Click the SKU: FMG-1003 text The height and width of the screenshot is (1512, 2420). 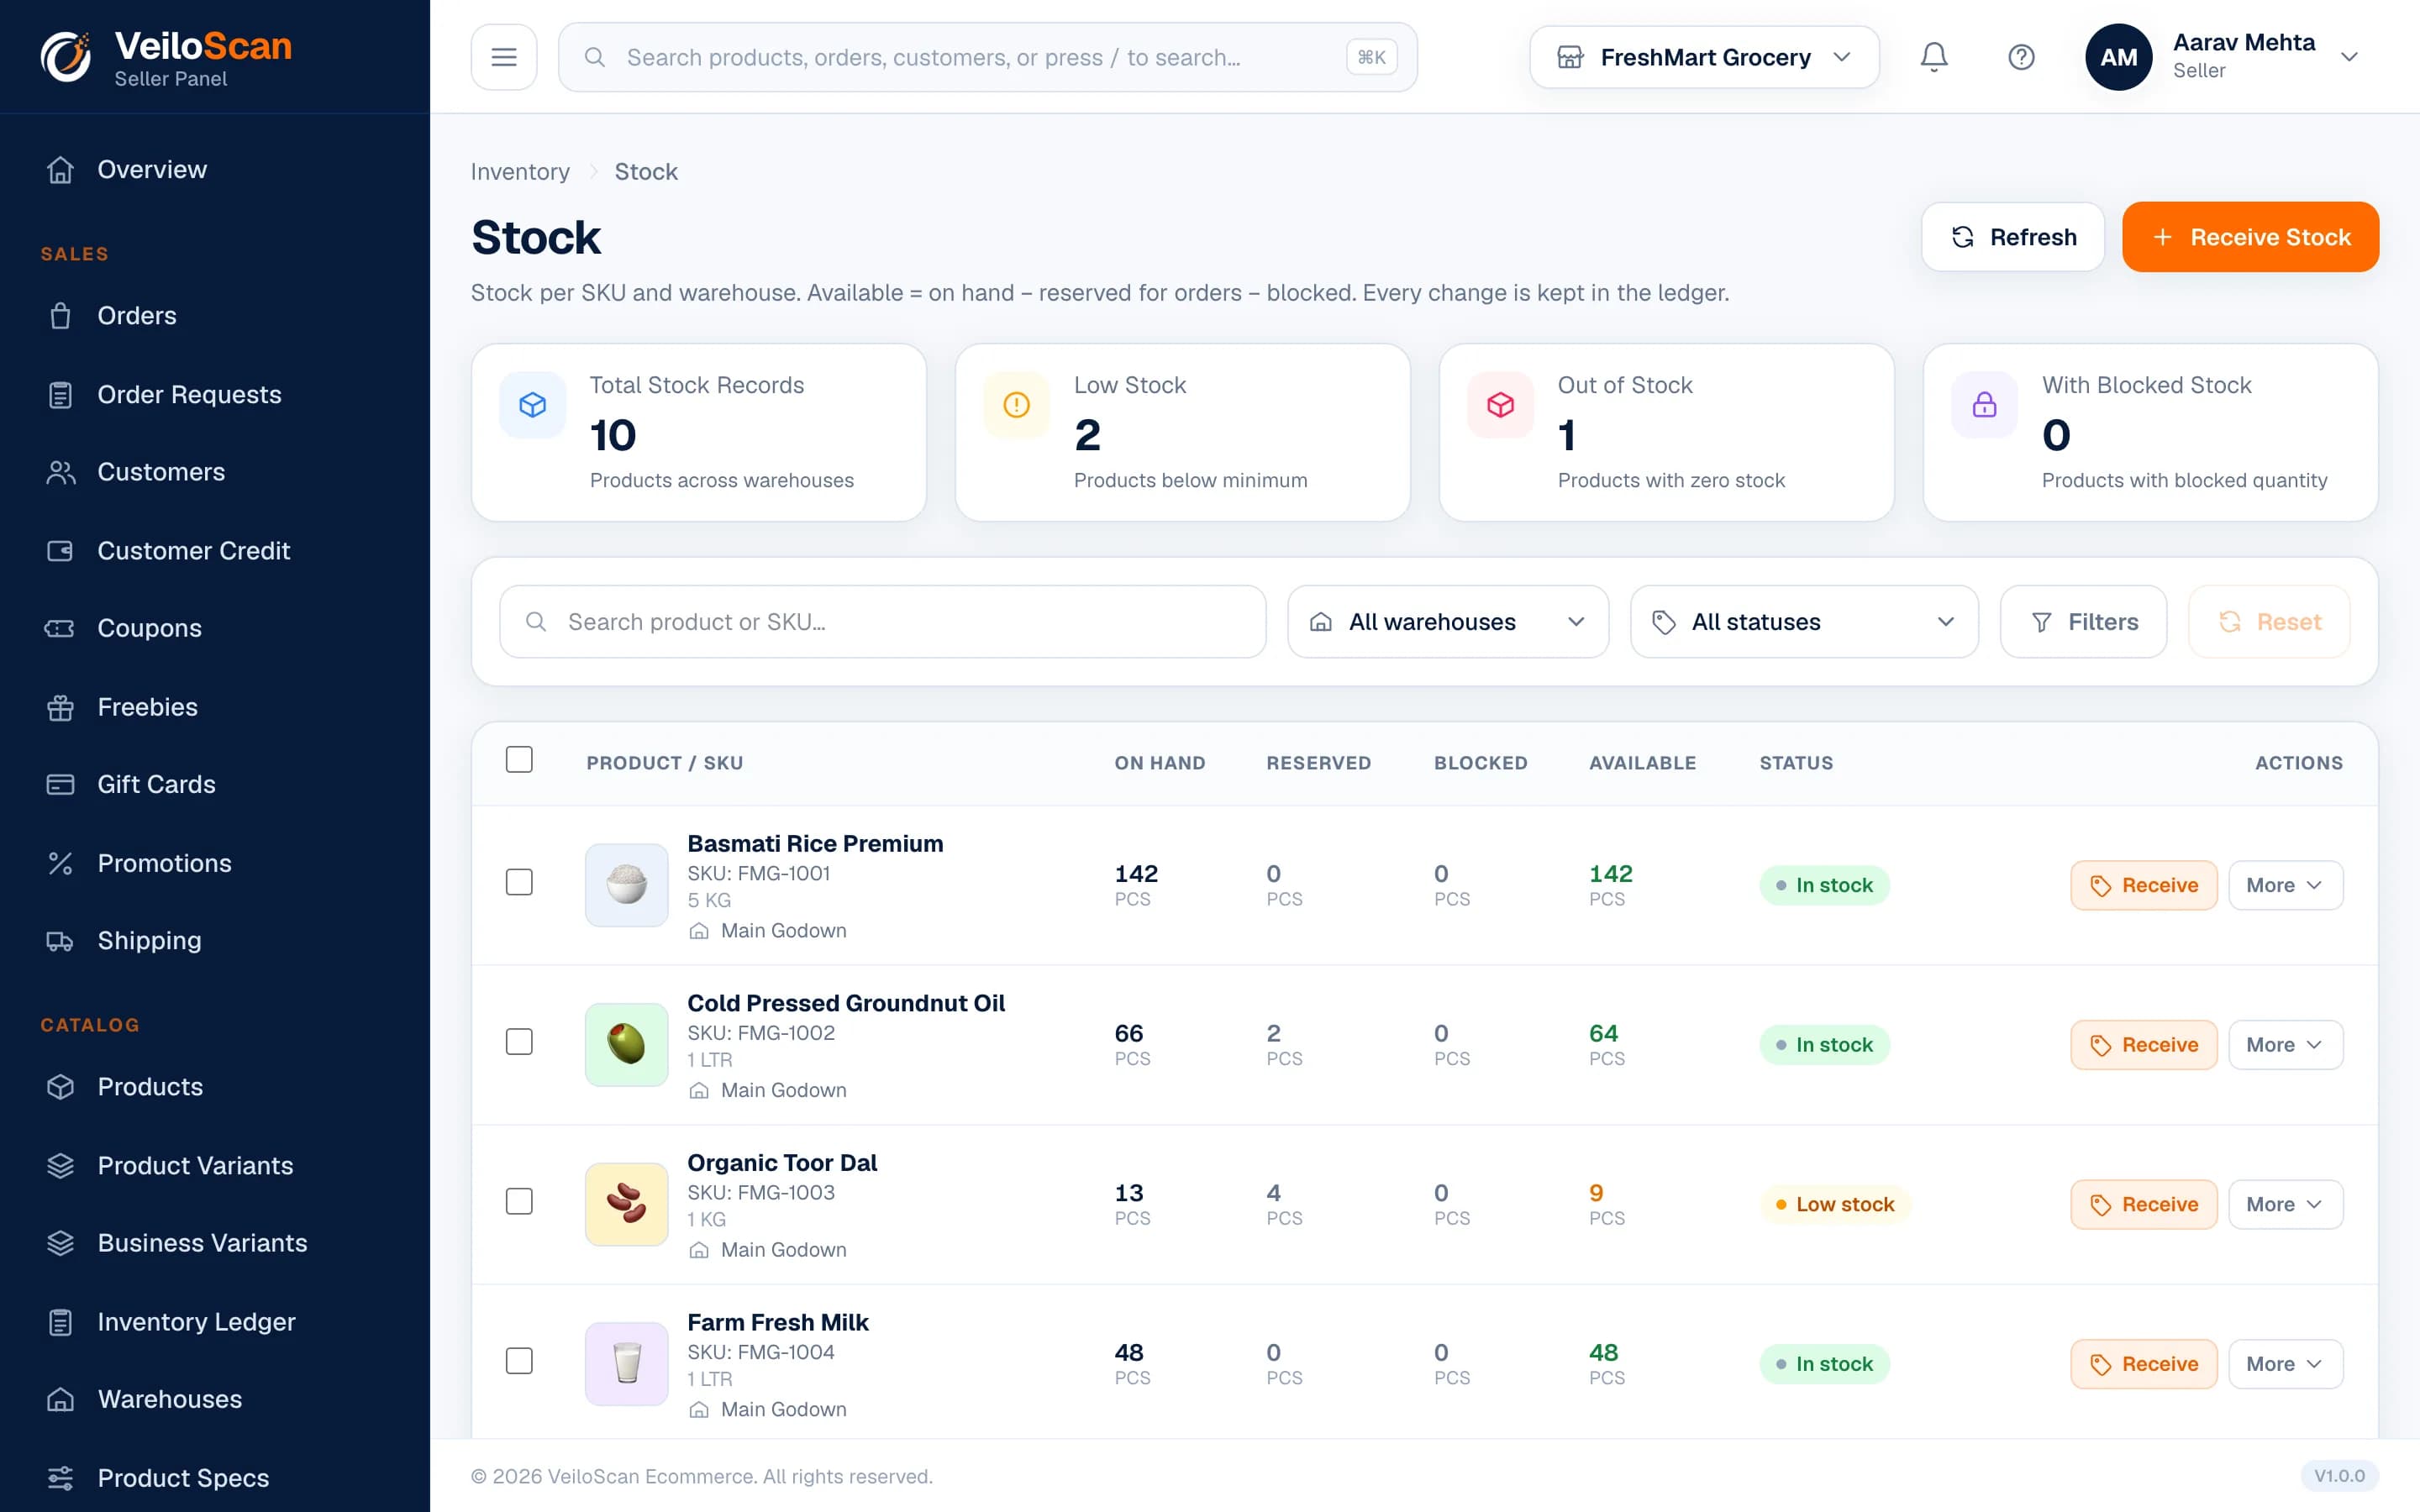pos(760,1192)
